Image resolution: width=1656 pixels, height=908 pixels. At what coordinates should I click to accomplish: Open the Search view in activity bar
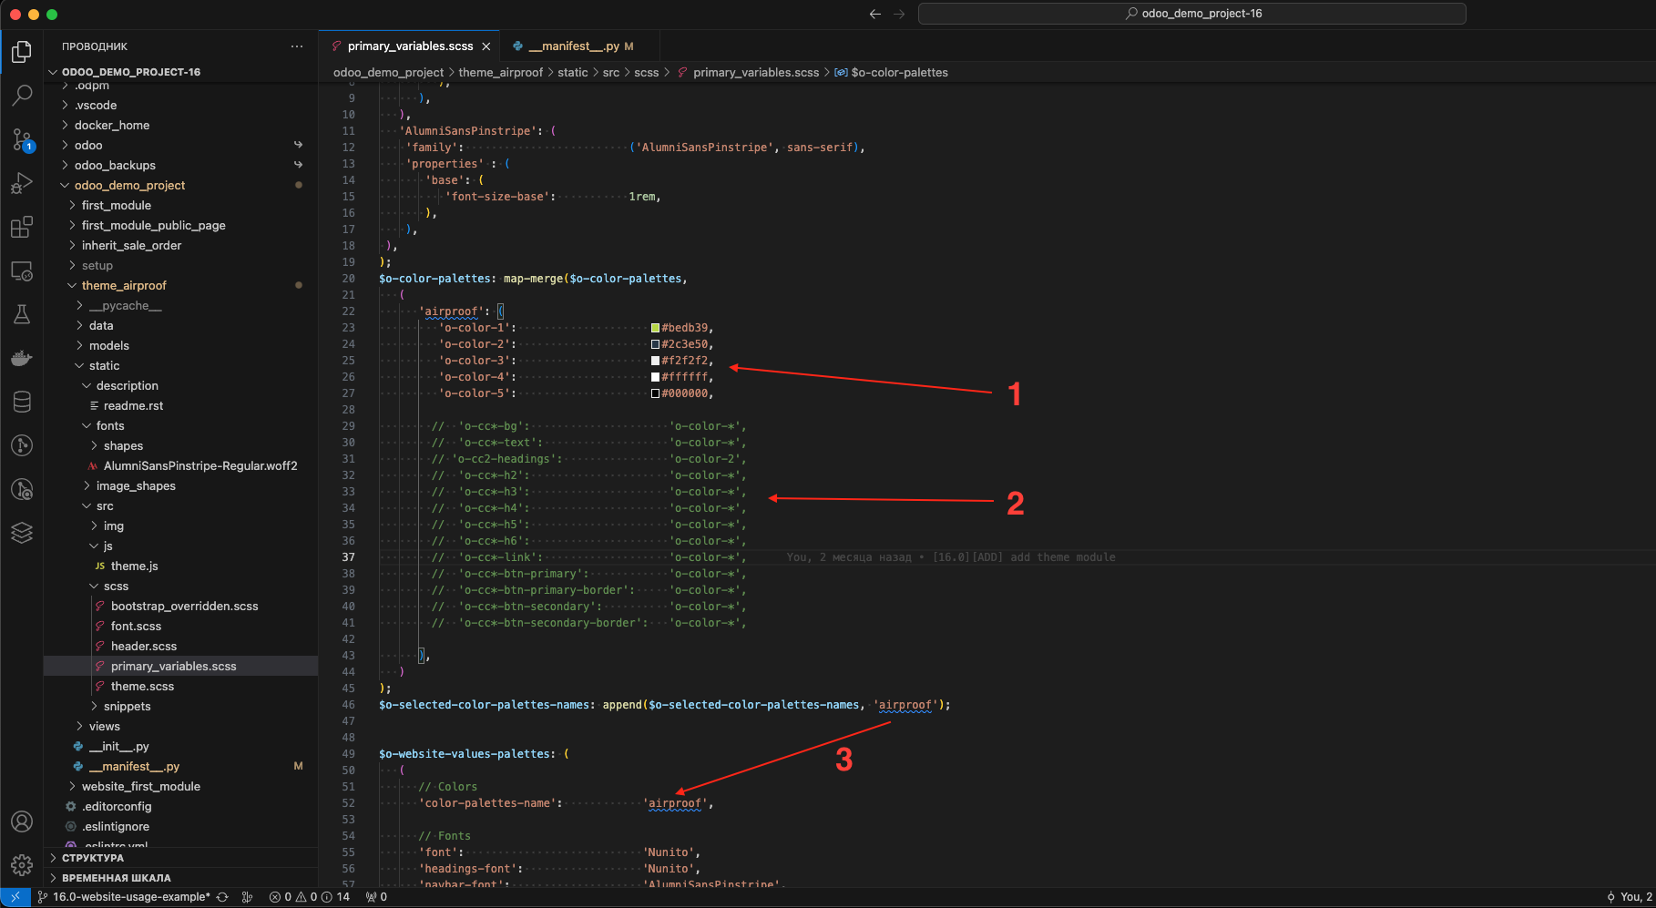click(22, 95)
